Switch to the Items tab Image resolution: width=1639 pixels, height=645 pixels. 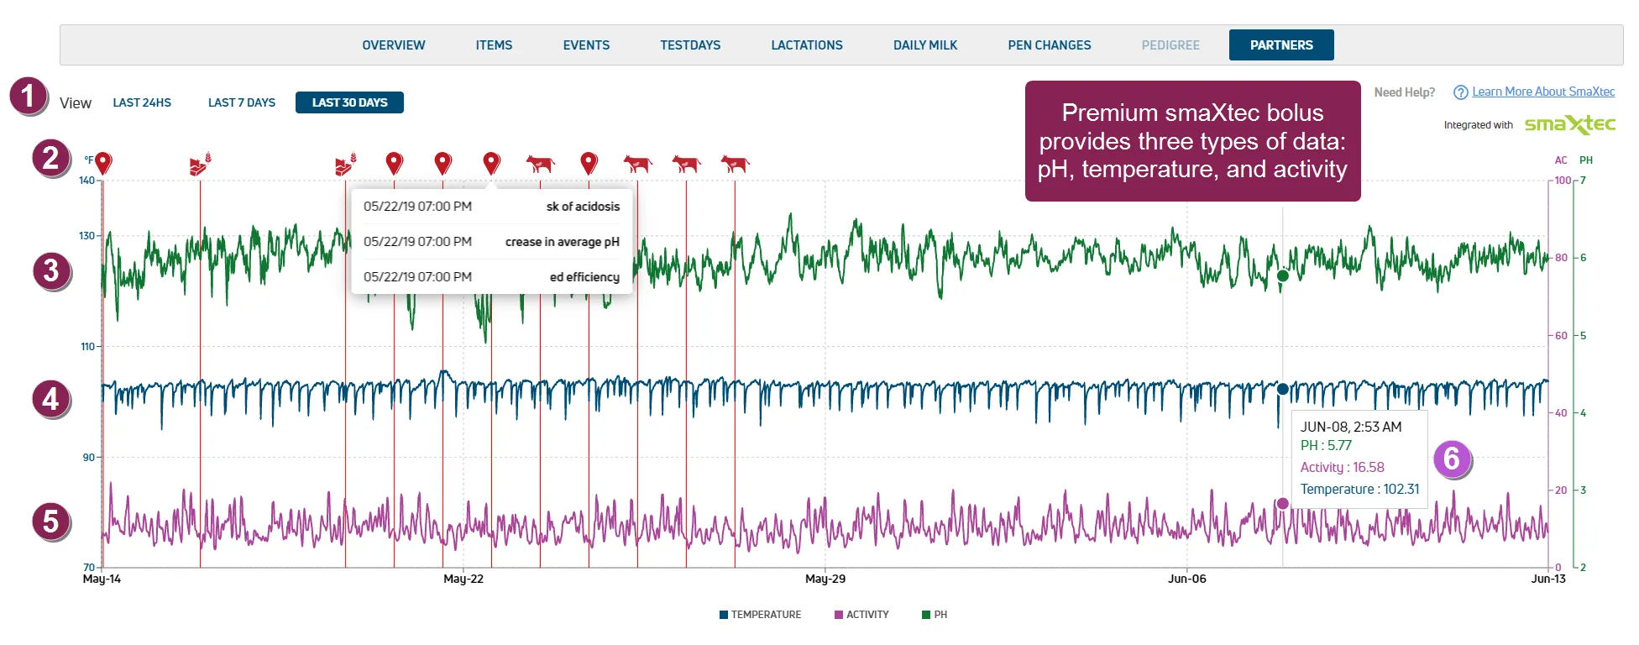pos(494,45)
